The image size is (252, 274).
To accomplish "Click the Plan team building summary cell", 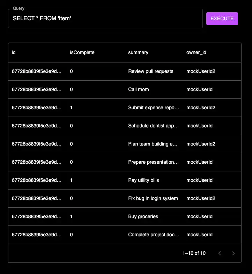I will 154,144.
